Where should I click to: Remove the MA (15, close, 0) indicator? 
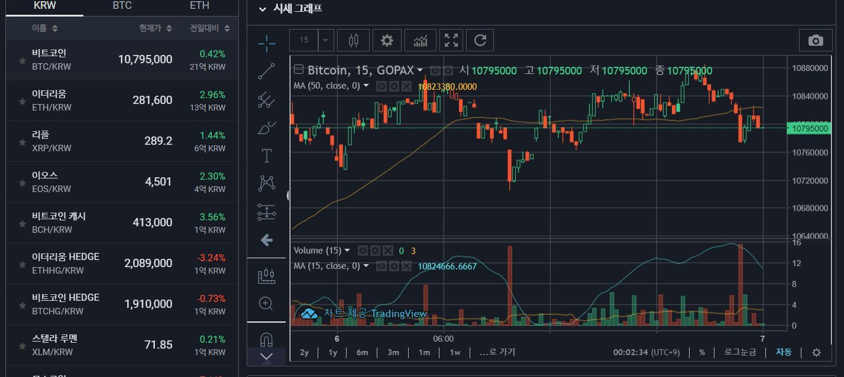406,266
